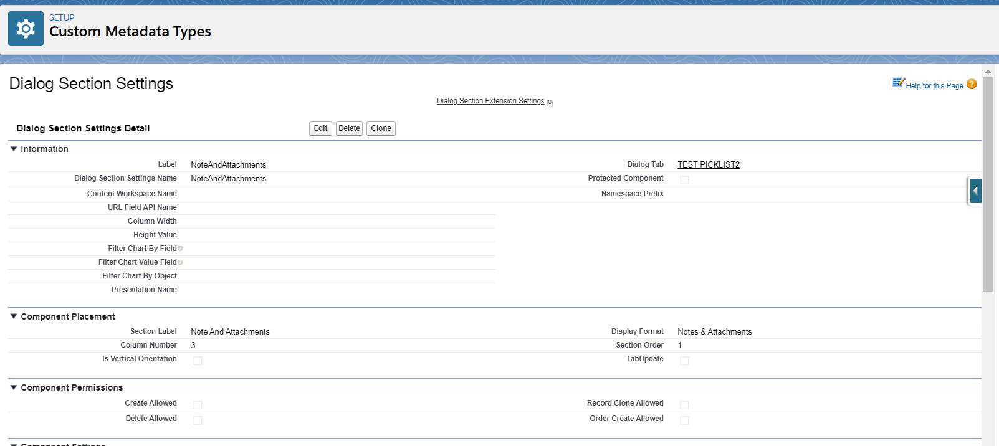The height and width of the screenshot is (446, 999).
Task: Toggle the Protected Component checkbox
Action: point(684,180)
